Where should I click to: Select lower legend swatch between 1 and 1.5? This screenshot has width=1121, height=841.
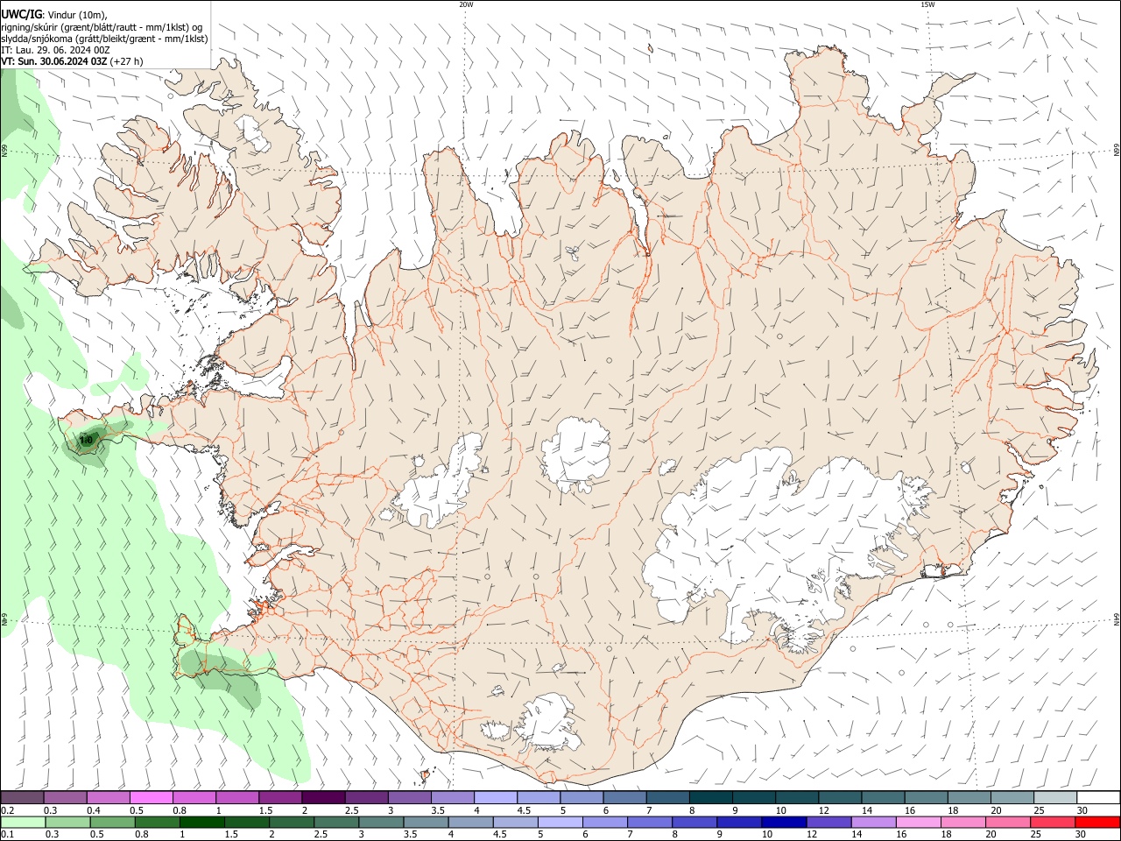[201, 822]
